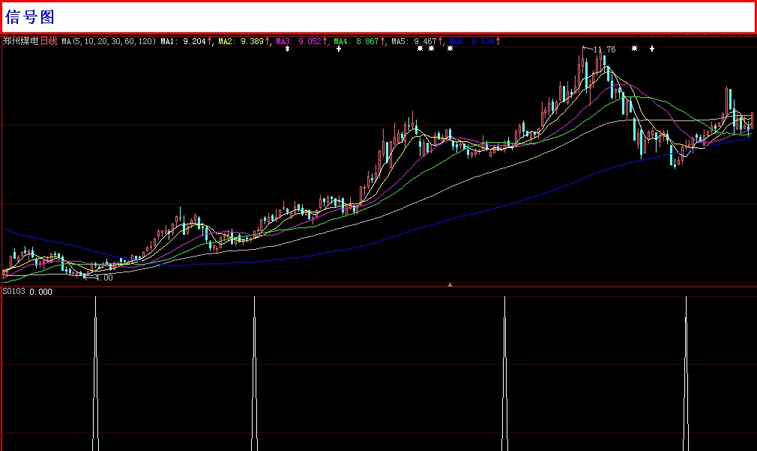Click the small gray triangle marker above S0103 panel
Image resolution: width=757 pixels, height=451 pixels.
coord(450,285)
